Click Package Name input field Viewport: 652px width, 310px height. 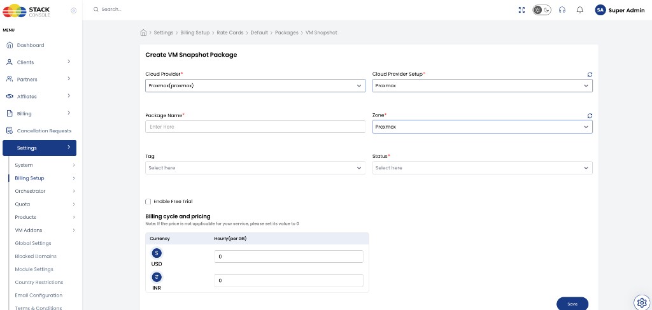pyautogui.click(x=255, y=127)
